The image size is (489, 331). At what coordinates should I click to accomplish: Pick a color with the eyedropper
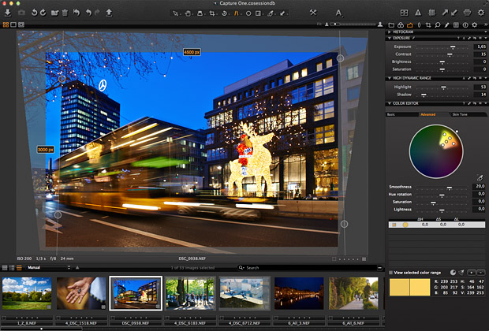(480, 177)
